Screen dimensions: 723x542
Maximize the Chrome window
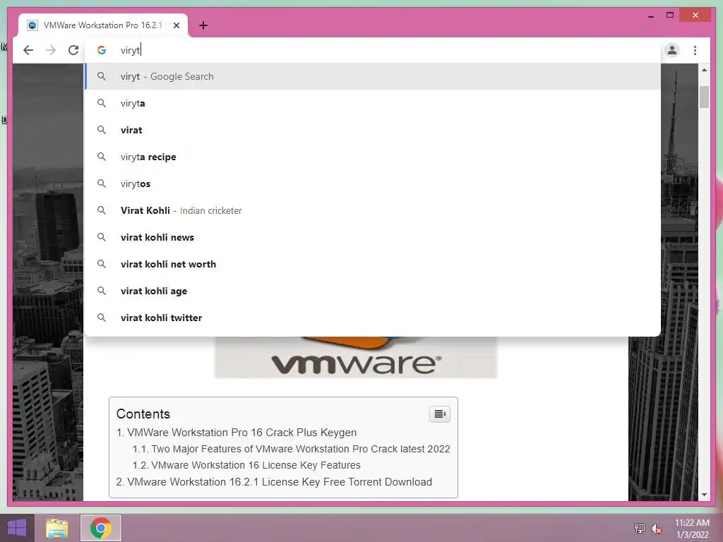coord(670,16)
